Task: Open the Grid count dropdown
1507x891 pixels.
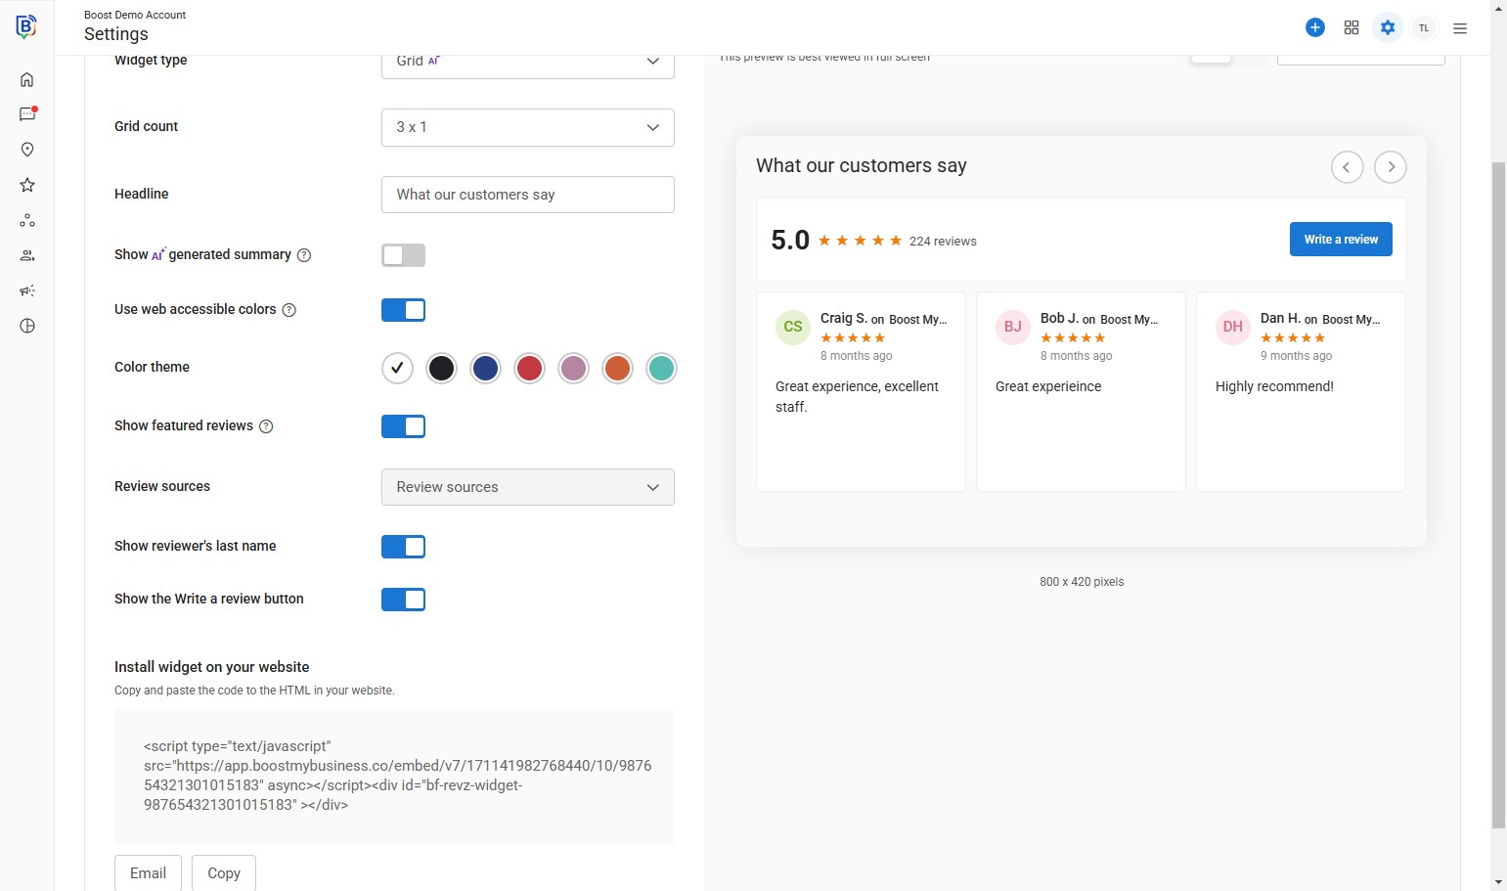Action: pos(527,127)
